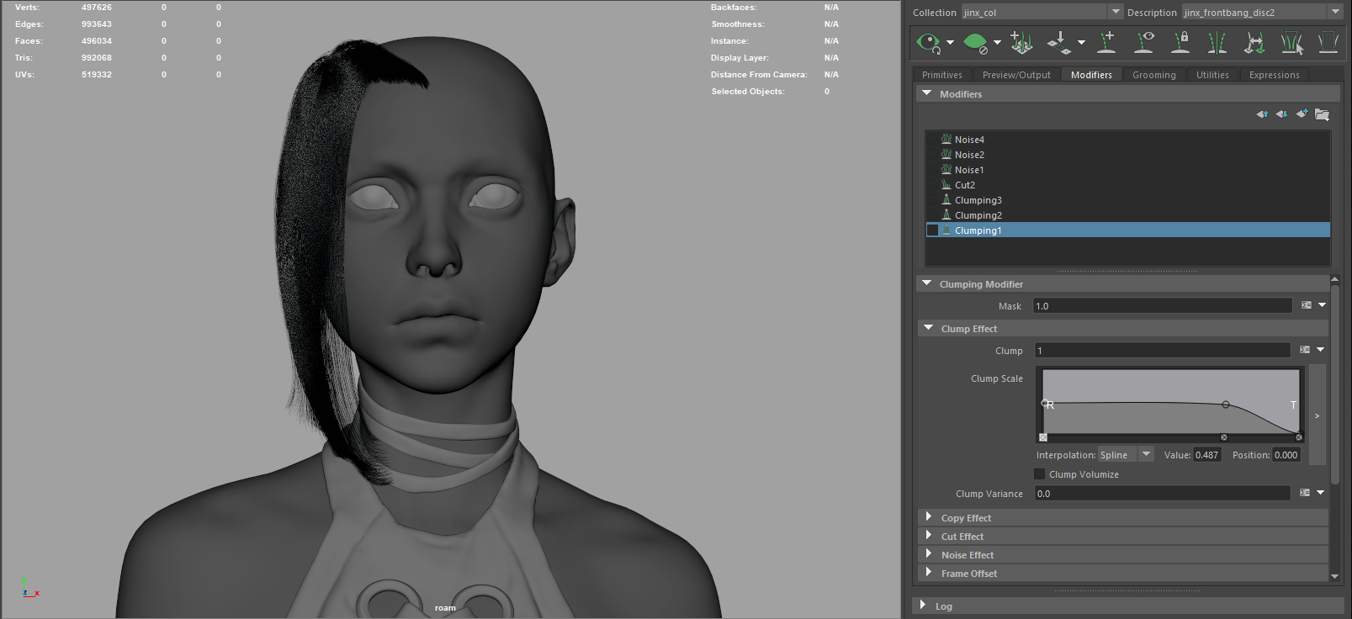Toggle the Clumping1 modifier enable checkbox
This screenshot has width=1352, height=619.
[932, 230]
